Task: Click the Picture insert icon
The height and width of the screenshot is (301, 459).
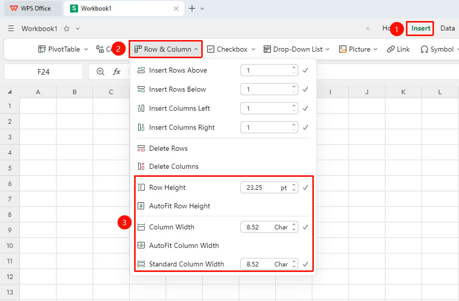Action: pyautogui.click(x=342, y=49)
